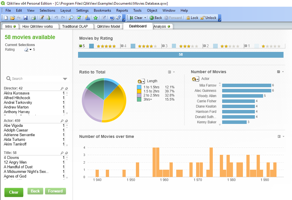This screenshot has width=292, height=200.
Task: Open the Length cycle group dropdown arrow
Action: [x=144, y=82]
